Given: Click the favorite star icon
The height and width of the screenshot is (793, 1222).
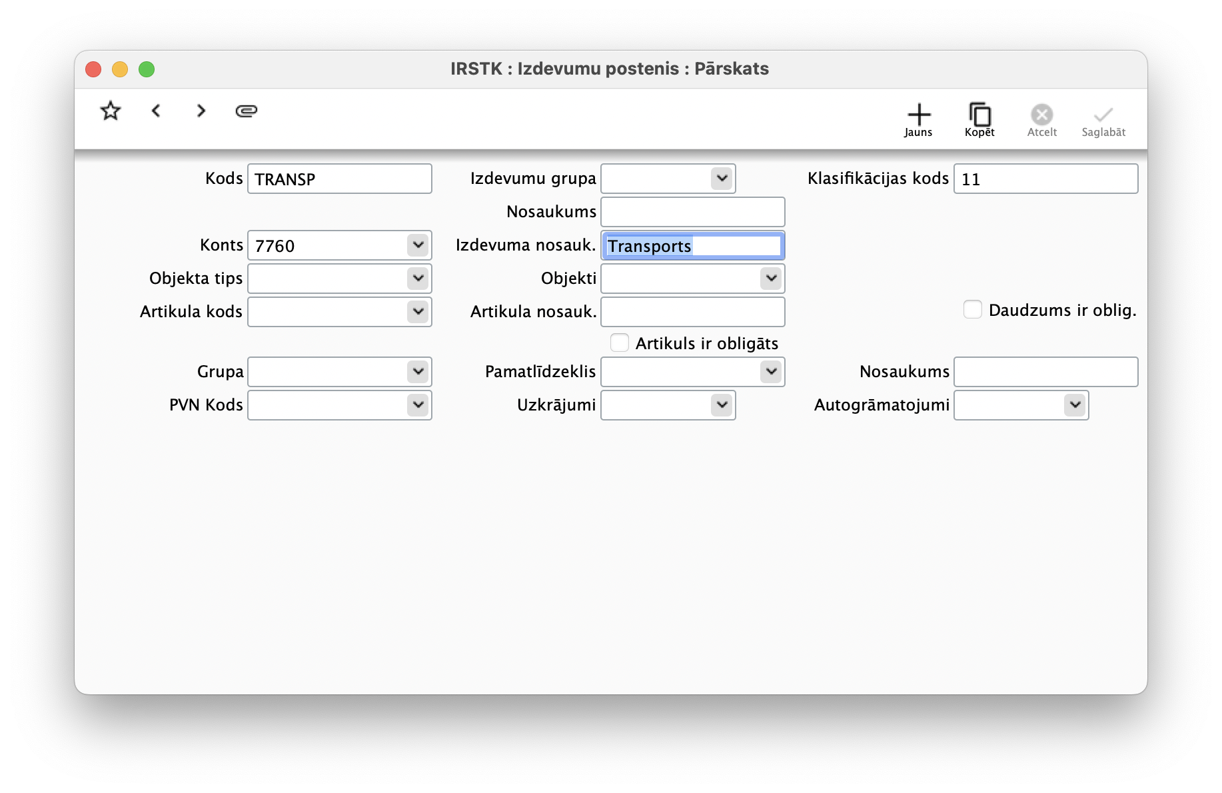Looking at the screenshot, I should click(x=111, y=111).
